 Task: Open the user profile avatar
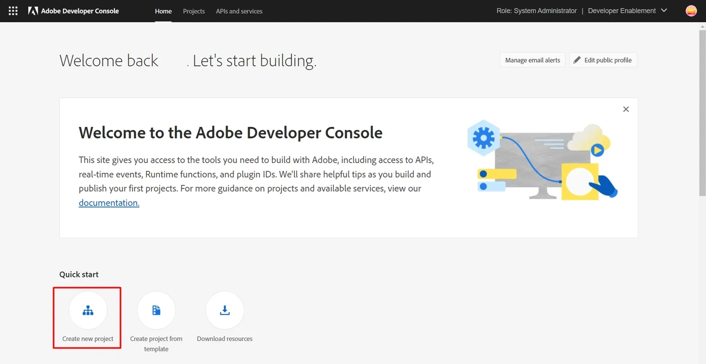pos(691,11)
